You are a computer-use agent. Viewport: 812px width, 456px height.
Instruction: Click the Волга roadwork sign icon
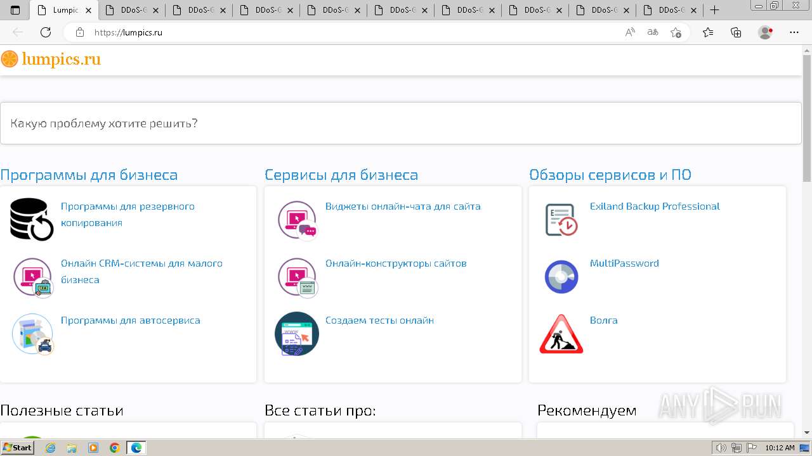coord(561,334)
